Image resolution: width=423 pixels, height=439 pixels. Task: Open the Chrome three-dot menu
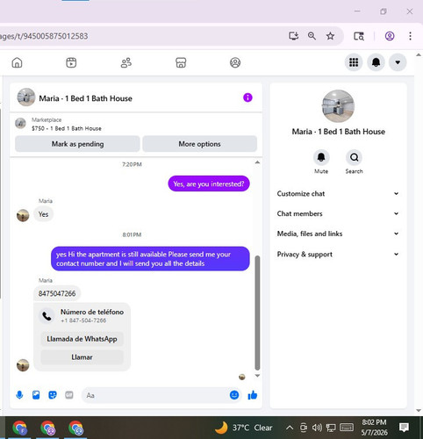tap(410, 36)
